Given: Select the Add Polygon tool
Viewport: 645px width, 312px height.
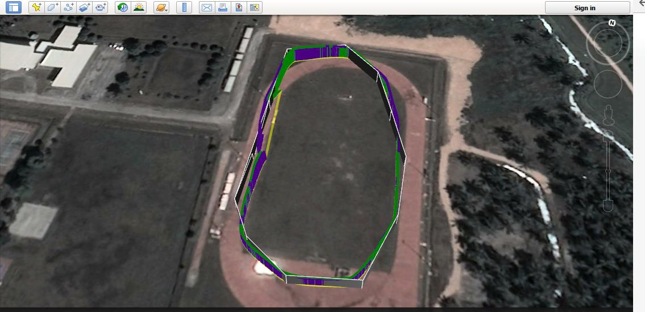Looking at the screenshot, I should 52,7.
